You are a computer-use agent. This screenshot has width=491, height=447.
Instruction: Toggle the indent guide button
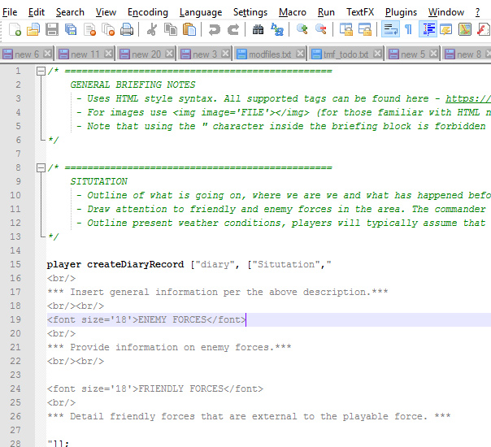coord(428,29)
